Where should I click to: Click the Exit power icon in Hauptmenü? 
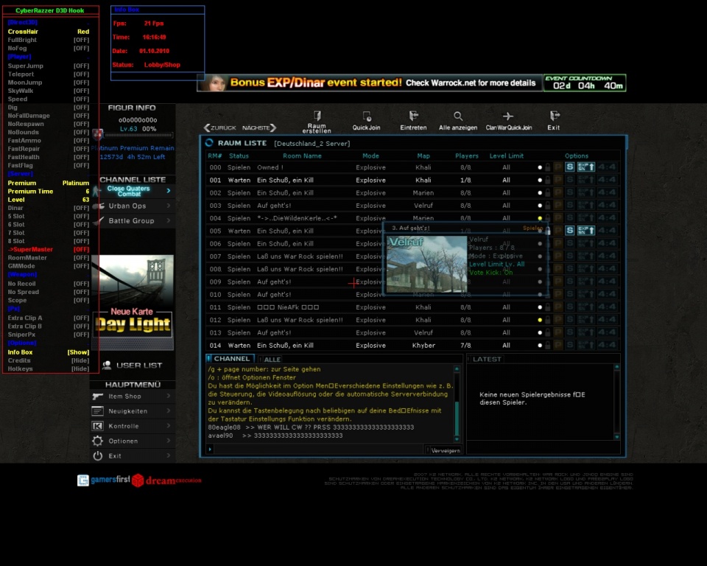coord(97,456)
